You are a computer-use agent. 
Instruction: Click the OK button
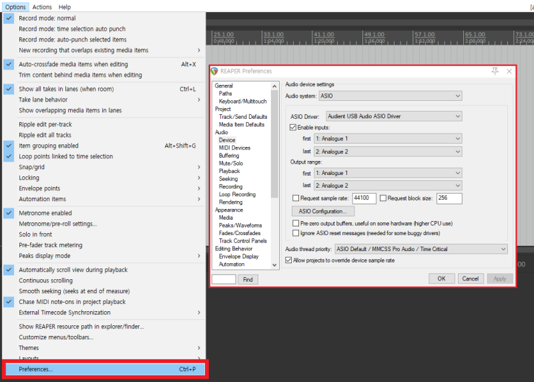point(441,278)
